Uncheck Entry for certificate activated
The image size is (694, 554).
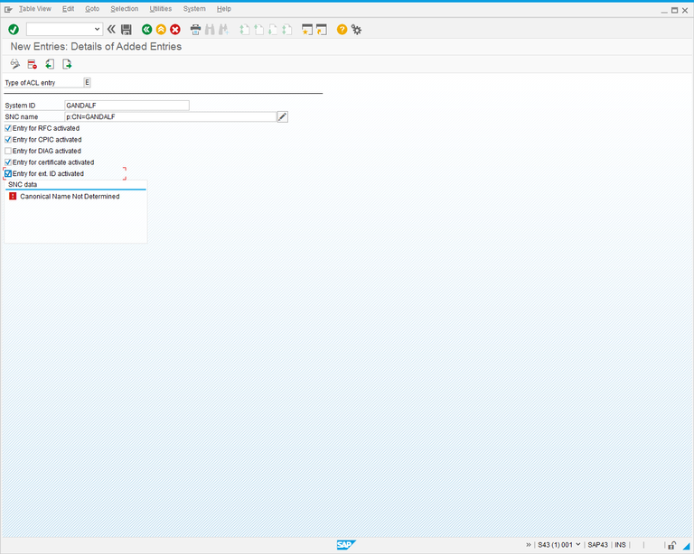8,162
